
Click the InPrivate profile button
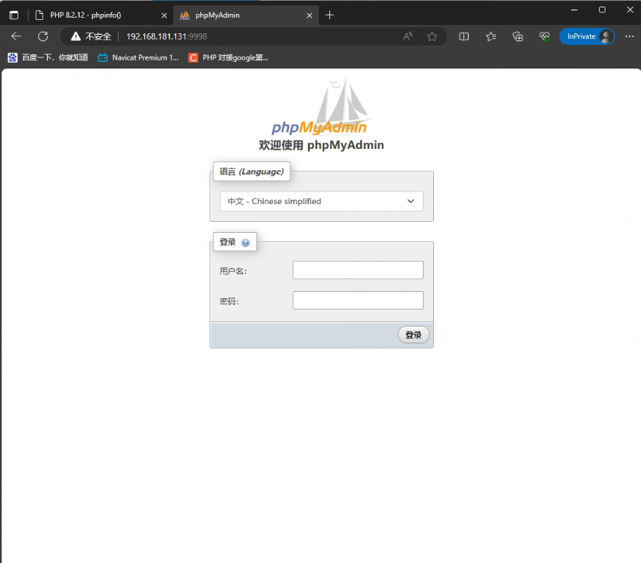586,36
